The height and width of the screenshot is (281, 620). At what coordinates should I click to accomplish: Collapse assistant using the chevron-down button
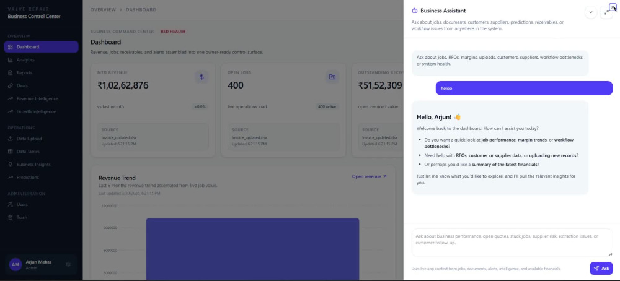coord(591,12)
